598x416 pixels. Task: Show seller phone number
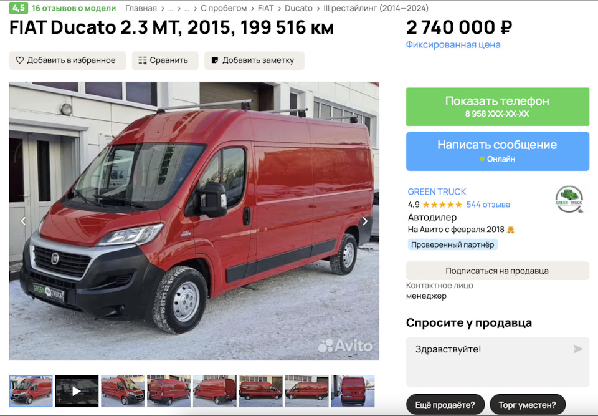[497, 107]
